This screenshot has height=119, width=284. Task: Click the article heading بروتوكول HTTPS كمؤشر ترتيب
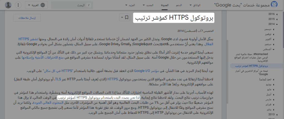tap(174, 18)
